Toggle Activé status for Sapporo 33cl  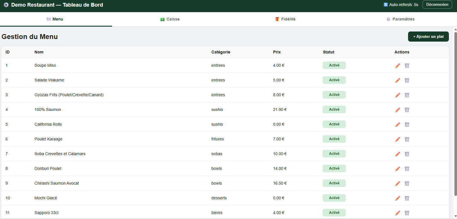pyautogui.click(x=334, y=213)
